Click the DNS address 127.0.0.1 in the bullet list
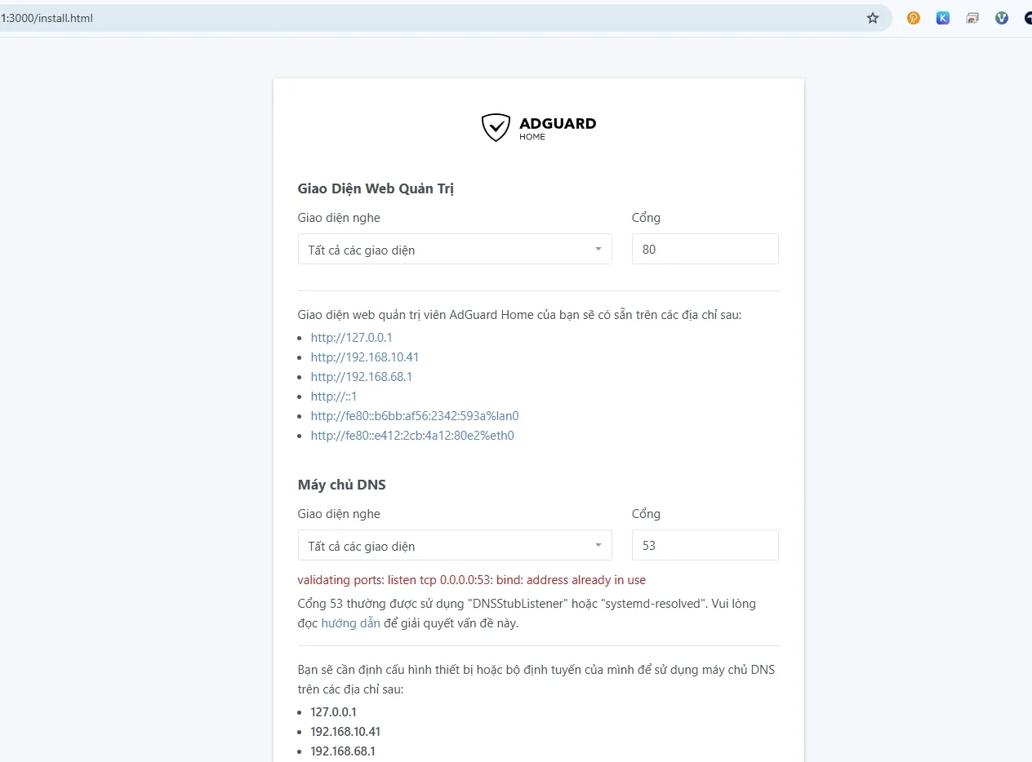 (333, 711)
